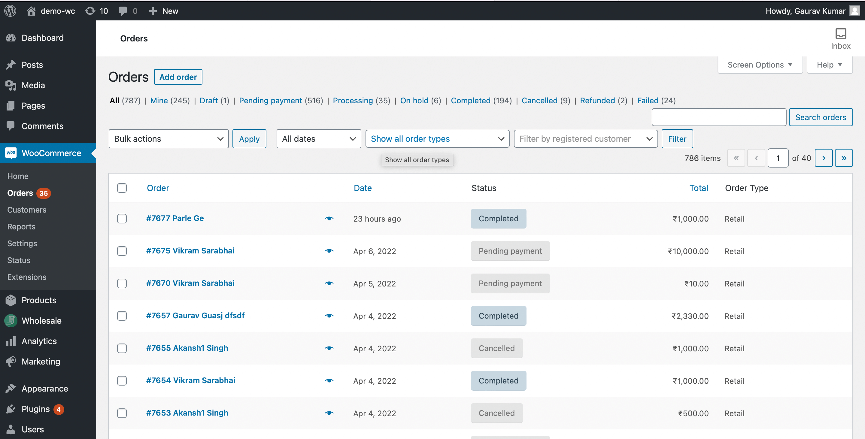Click the search orders text field
865x439 pixels.
pos(719,117)
